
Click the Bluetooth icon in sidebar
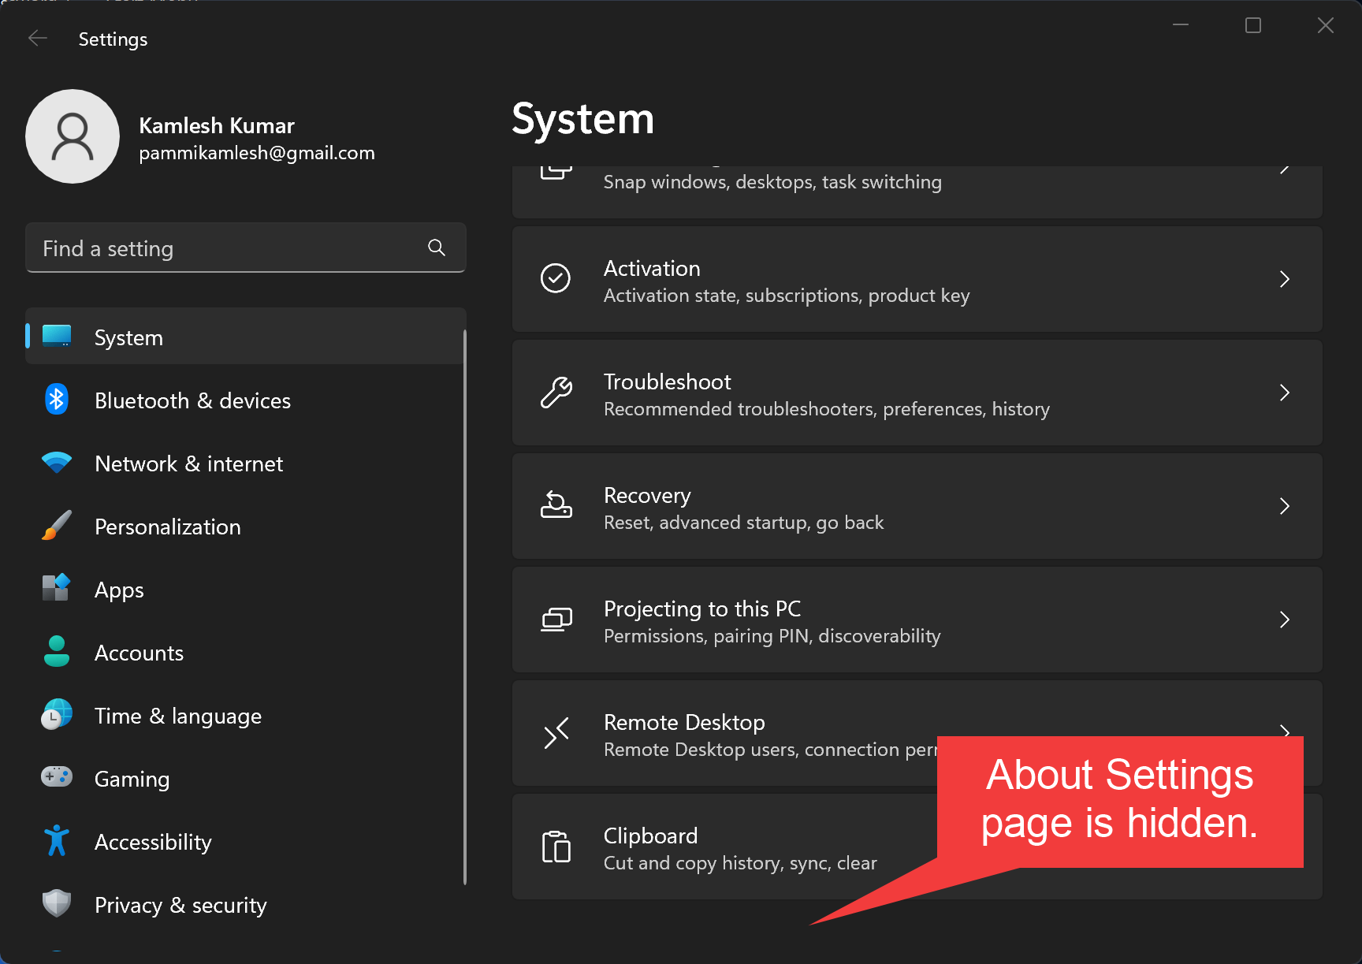[57, 400]
